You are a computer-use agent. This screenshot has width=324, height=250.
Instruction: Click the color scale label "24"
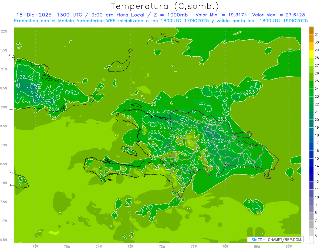[x=317, y=89]
